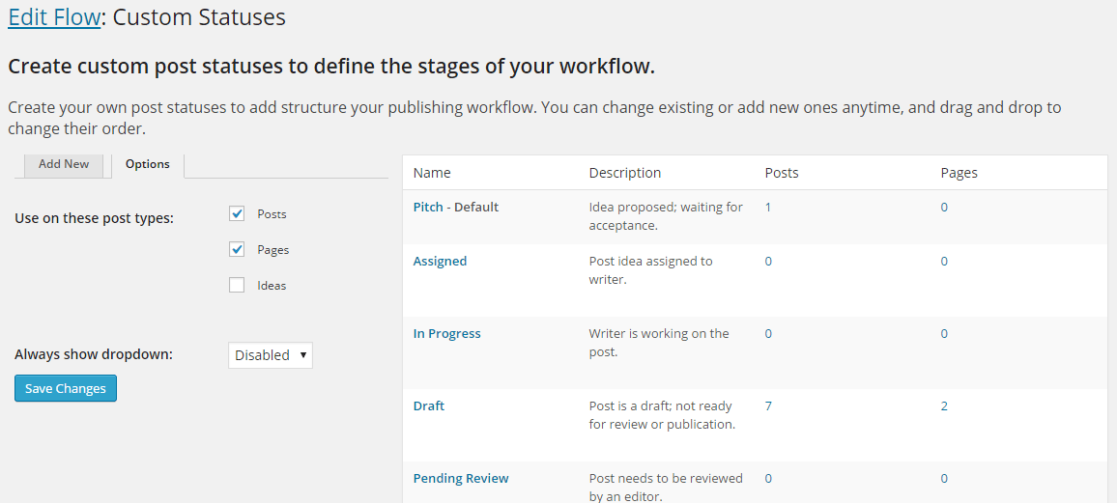Click description 'Writer is working on the post.'
This screenshot has width=1117, height=503.
[x=659, y=343]
